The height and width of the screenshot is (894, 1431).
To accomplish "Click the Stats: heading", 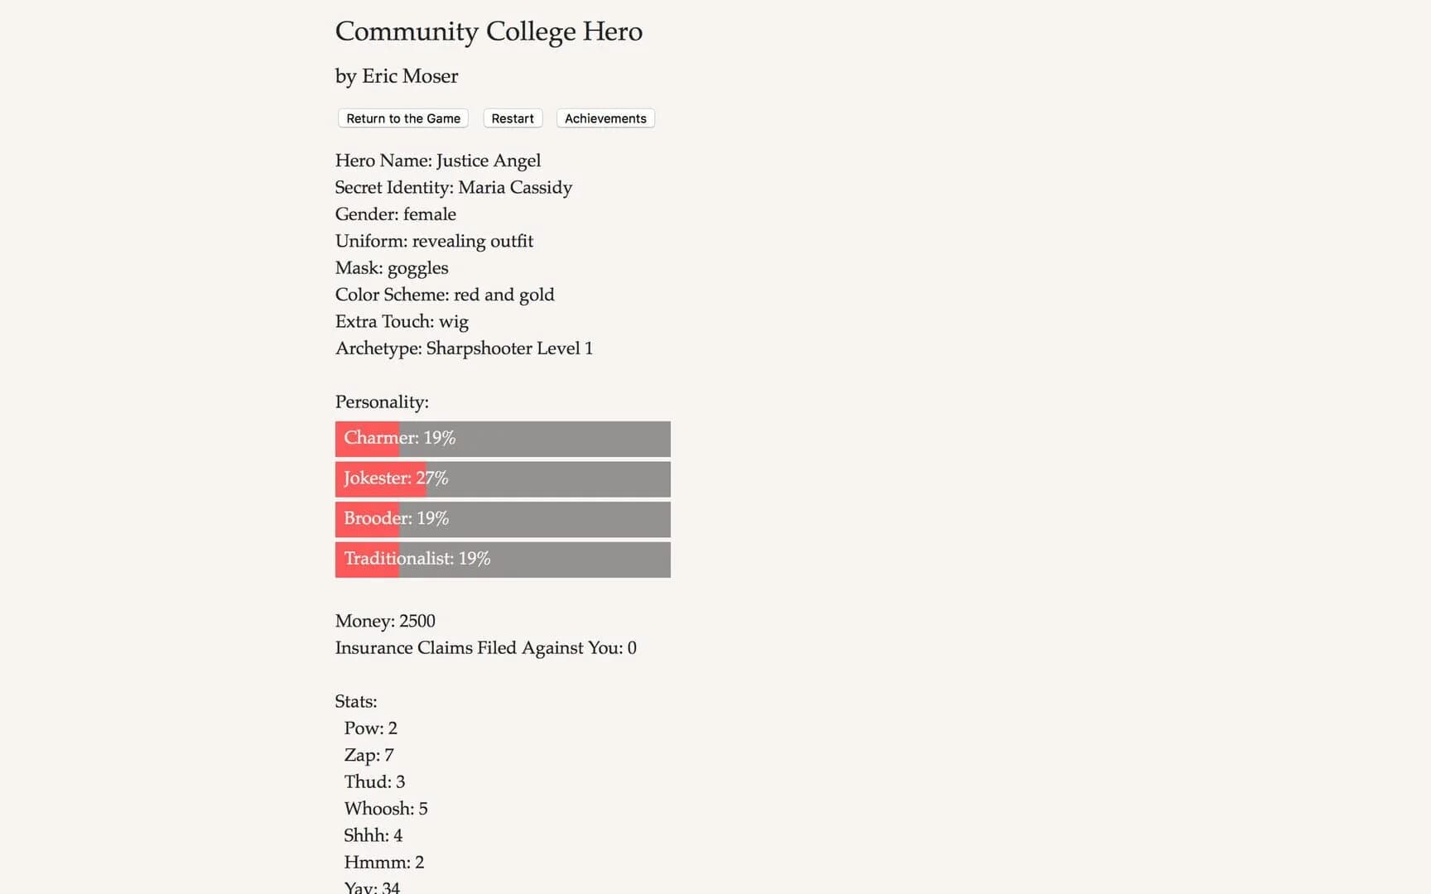I will point(355,701).
